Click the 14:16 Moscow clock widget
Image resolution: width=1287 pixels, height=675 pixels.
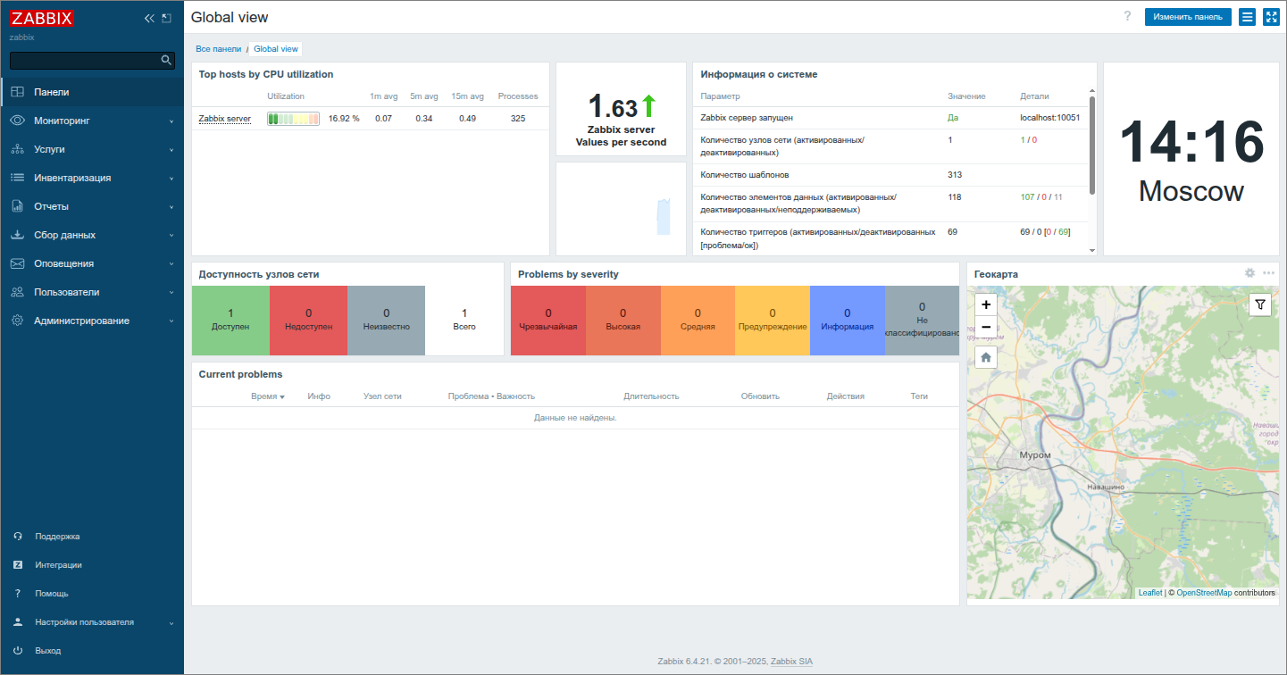pos(1191,160)
